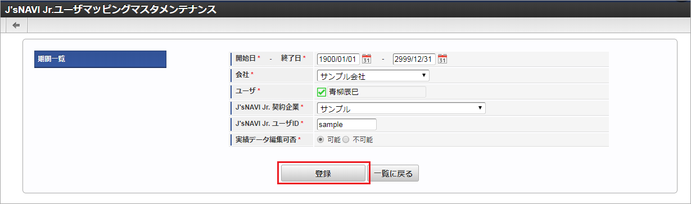Click the page title J'sNAVI Jr.ユーザマッピングマスタメンテナンス
Viewport: 691px width, 204px height.
tap(111, 9)
